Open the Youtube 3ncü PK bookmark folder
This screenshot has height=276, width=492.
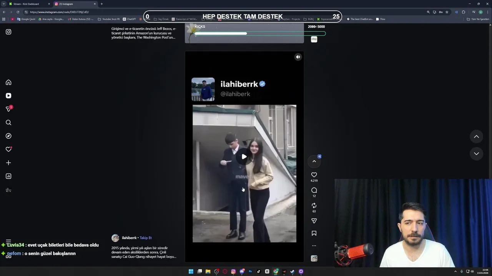(109, 19)
